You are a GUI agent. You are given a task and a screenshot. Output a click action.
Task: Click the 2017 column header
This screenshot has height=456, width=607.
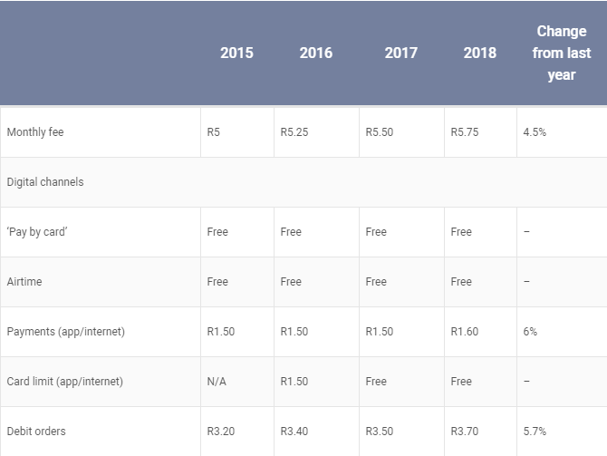[400, 53]
